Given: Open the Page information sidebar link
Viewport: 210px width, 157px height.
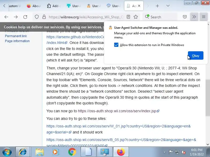Looking at the screenshot, I should [x=17, y=41].
